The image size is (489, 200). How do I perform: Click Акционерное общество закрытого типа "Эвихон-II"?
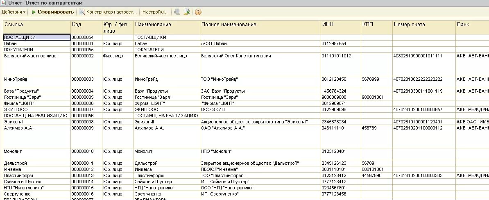click(x=260, y=122)
